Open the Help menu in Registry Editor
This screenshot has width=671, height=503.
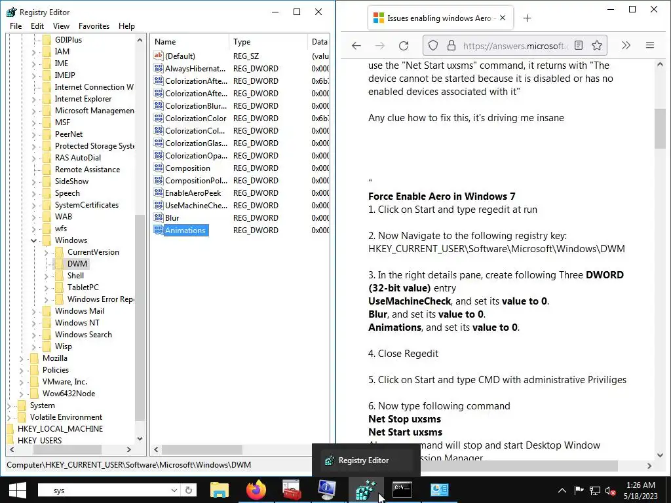[x=126, y=26]
